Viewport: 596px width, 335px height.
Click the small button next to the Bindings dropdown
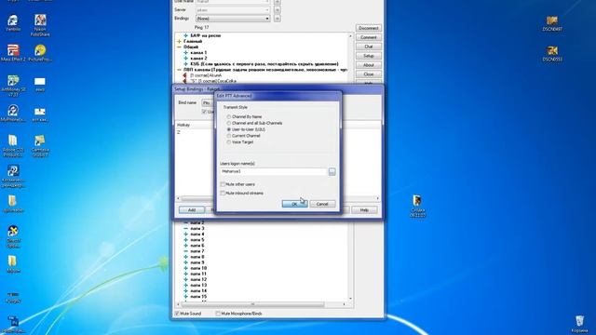click(278, 19)
